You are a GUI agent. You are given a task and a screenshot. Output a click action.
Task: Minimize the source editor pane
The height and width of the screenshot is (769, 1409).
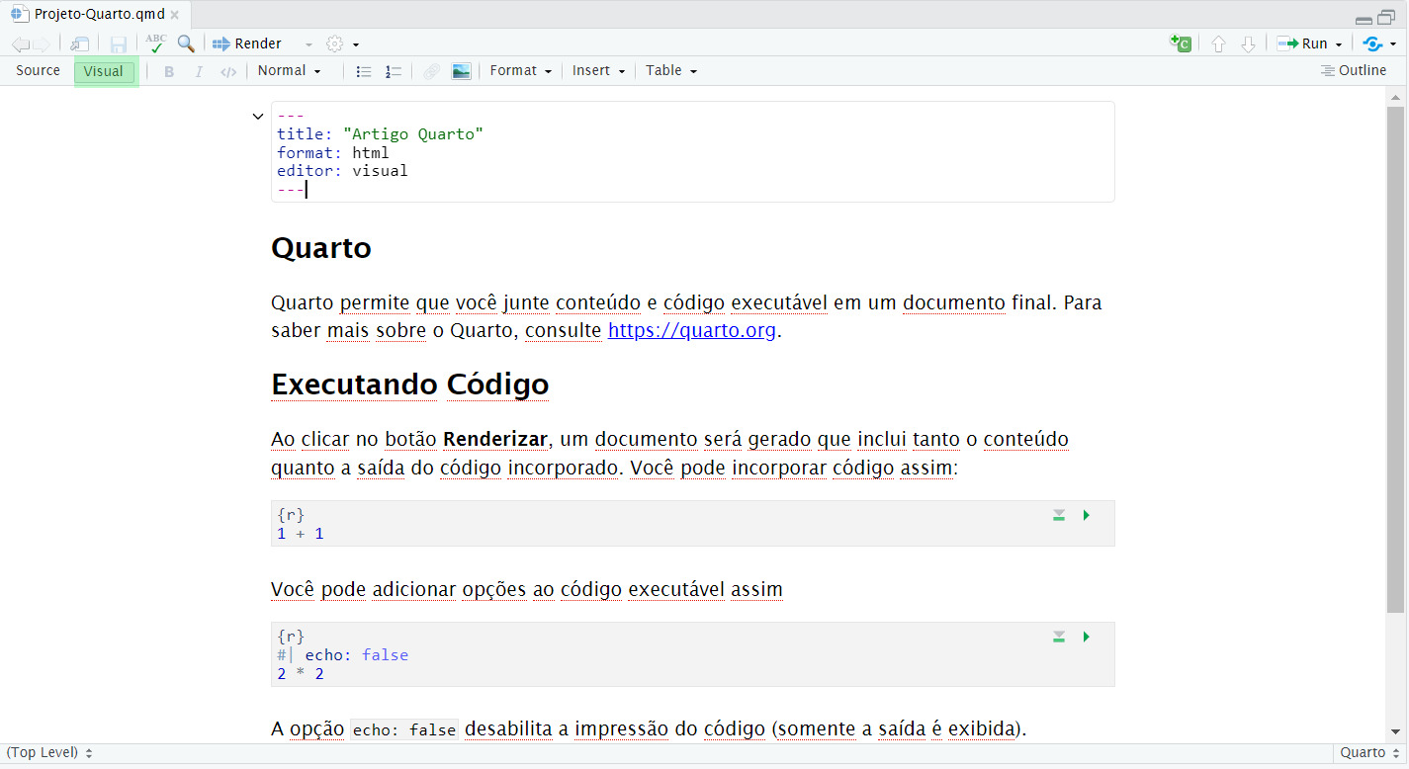[1364, 19]
